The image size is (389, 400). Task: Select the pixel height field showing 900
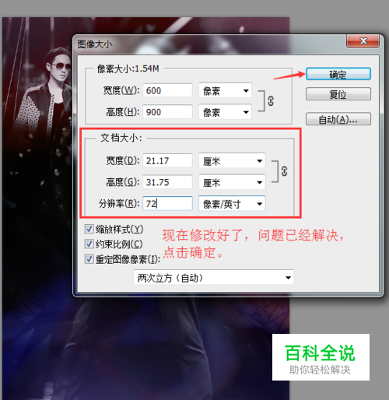(x=167, y=112)
